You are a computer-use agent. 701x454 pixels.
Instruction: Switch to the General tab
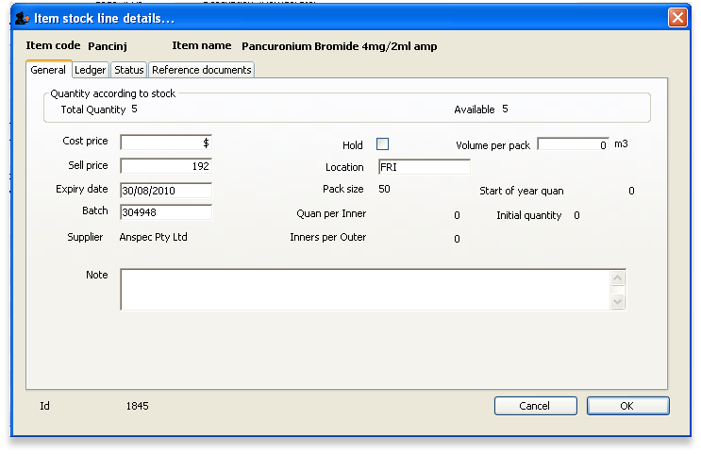point(48,70)
